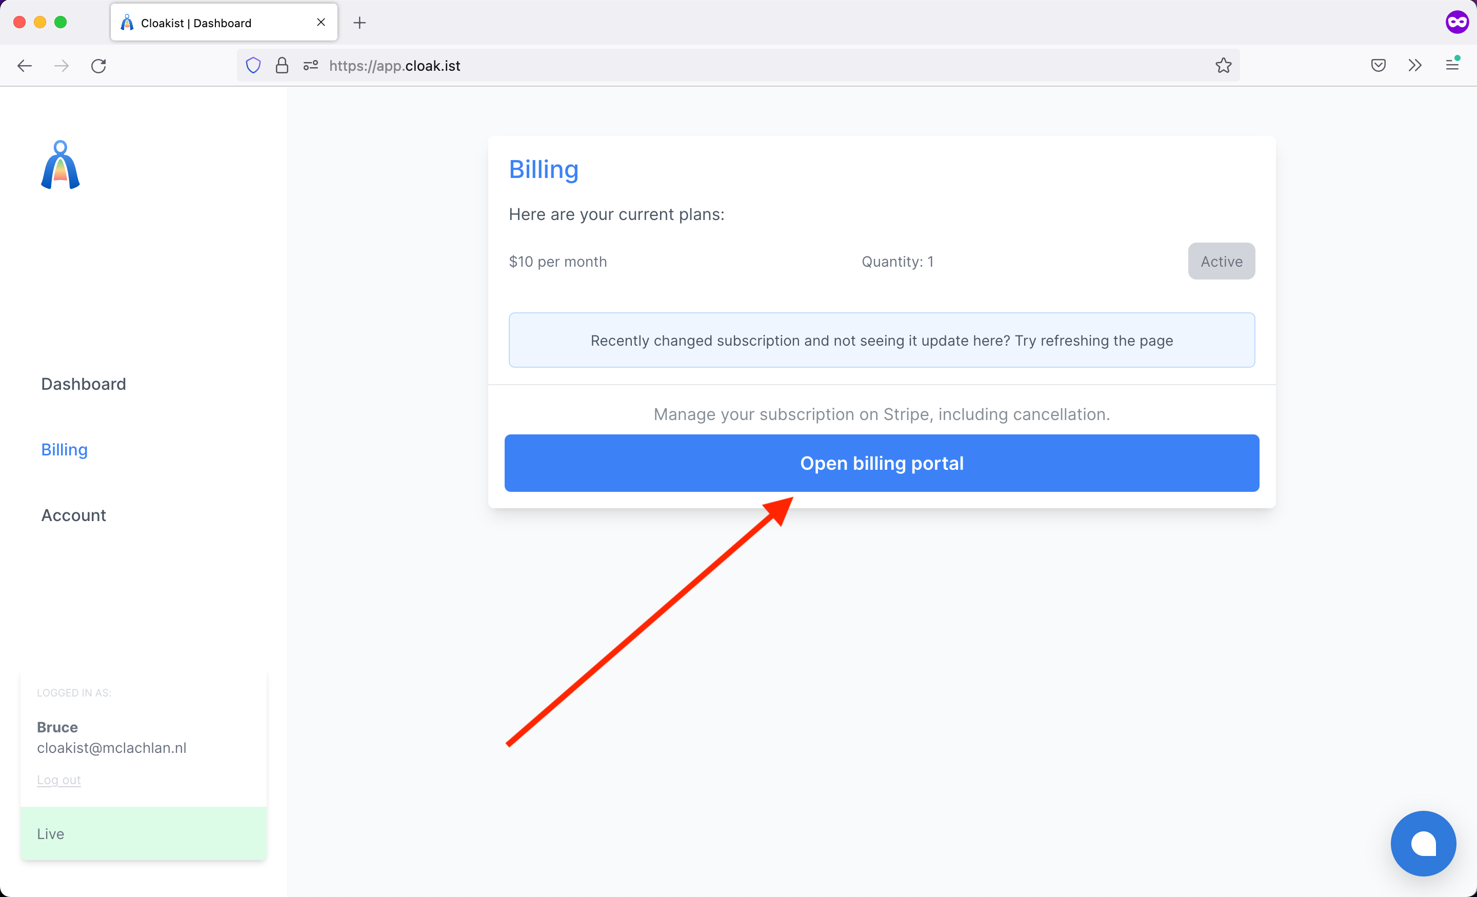This screenshot has height=897, width=1477.
Task: Close the Cloakist Dashboard tab
Action: pos(321,22)
